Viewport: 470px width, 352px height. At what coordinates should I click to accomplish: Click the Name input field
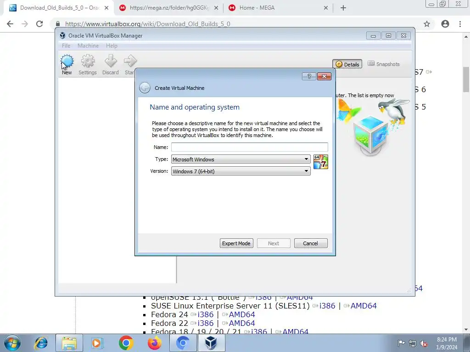click(x=249, y=147)
